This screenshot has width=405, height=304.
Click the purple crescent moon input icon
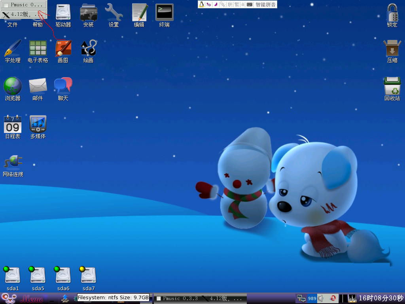point(216,4)
